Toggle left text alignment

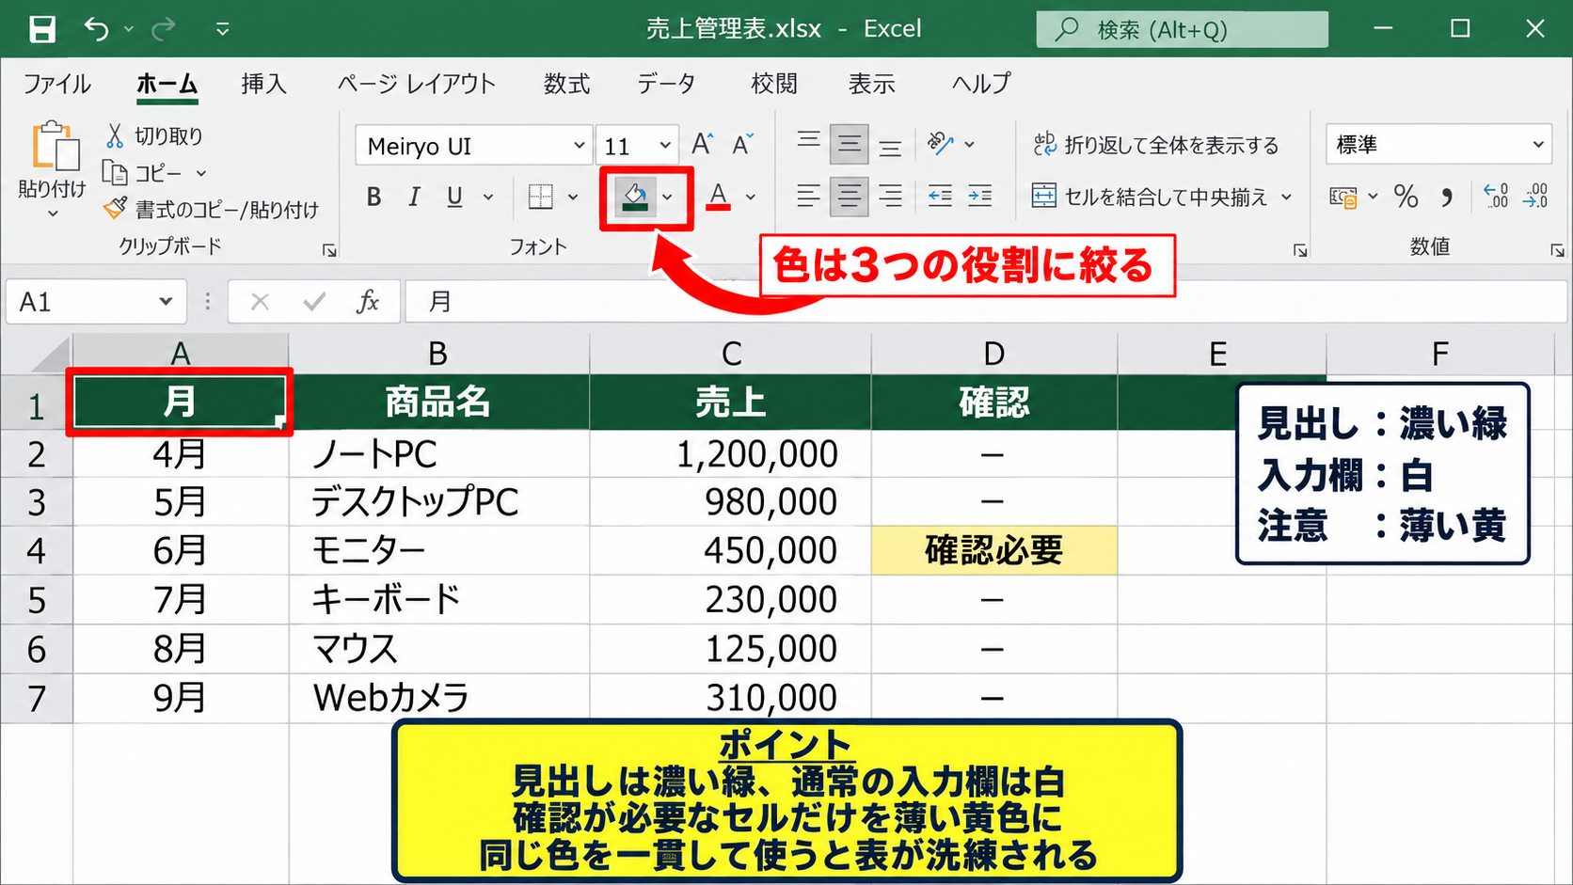[x=808, y=197]
